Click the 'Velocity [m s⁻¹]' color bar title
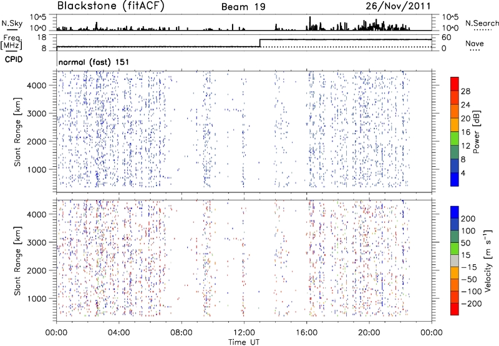499x346 pixels. click(x=488, y=260)
